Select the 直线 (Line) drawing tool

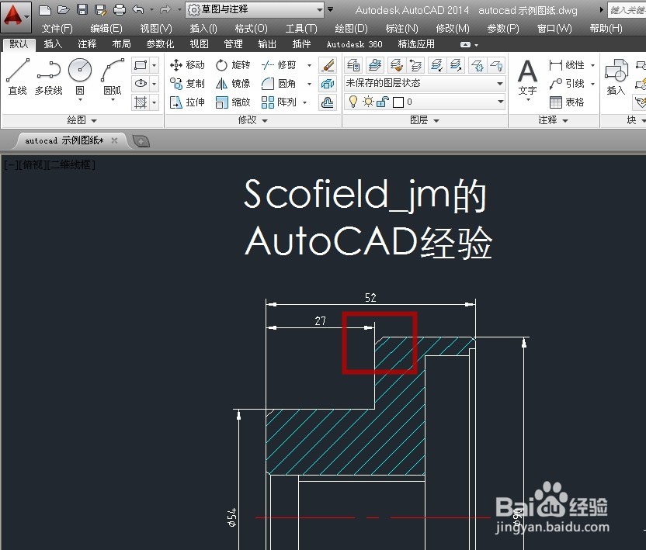click(16, 70)
